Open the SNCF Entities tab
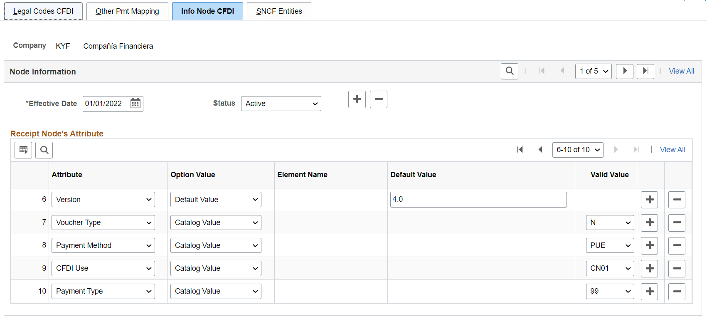 (x=279, y=11)
